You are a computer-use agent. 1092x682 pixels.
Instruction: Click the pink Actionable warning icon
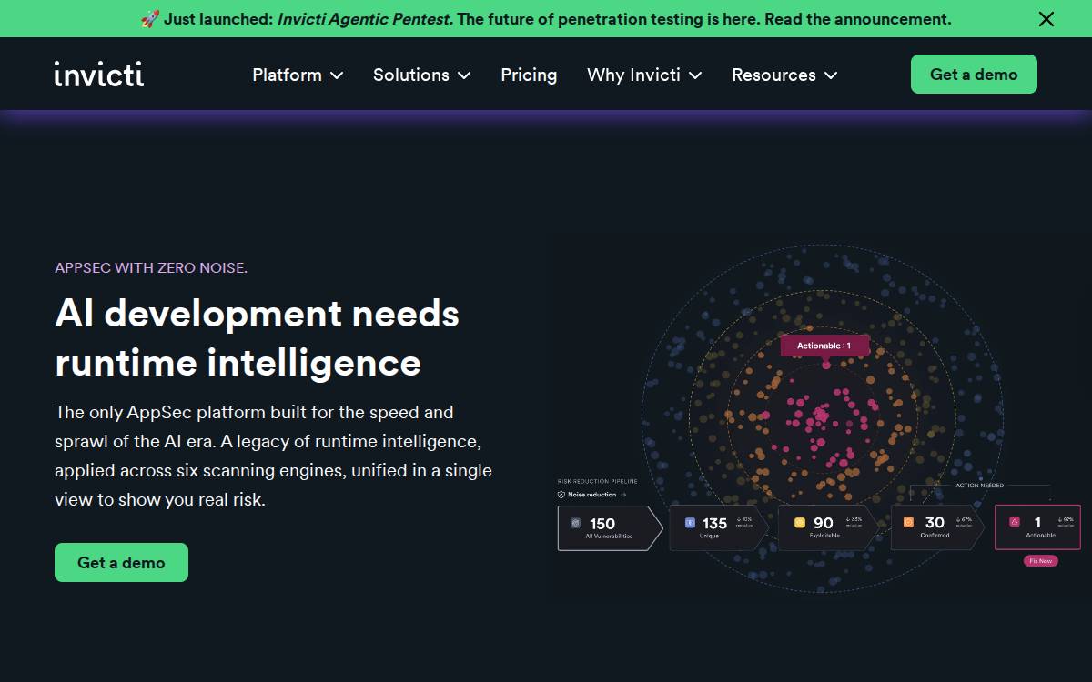pos(1014,522)
